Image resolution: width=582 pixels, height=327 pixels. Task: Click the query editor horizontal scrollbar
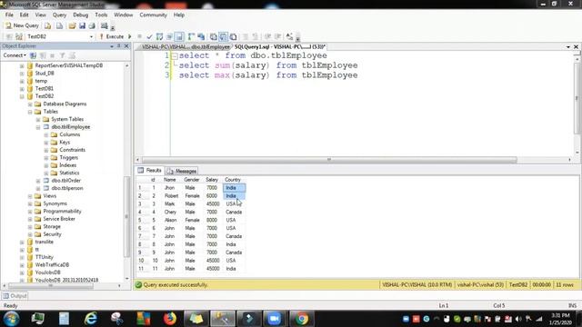[328, 160]
